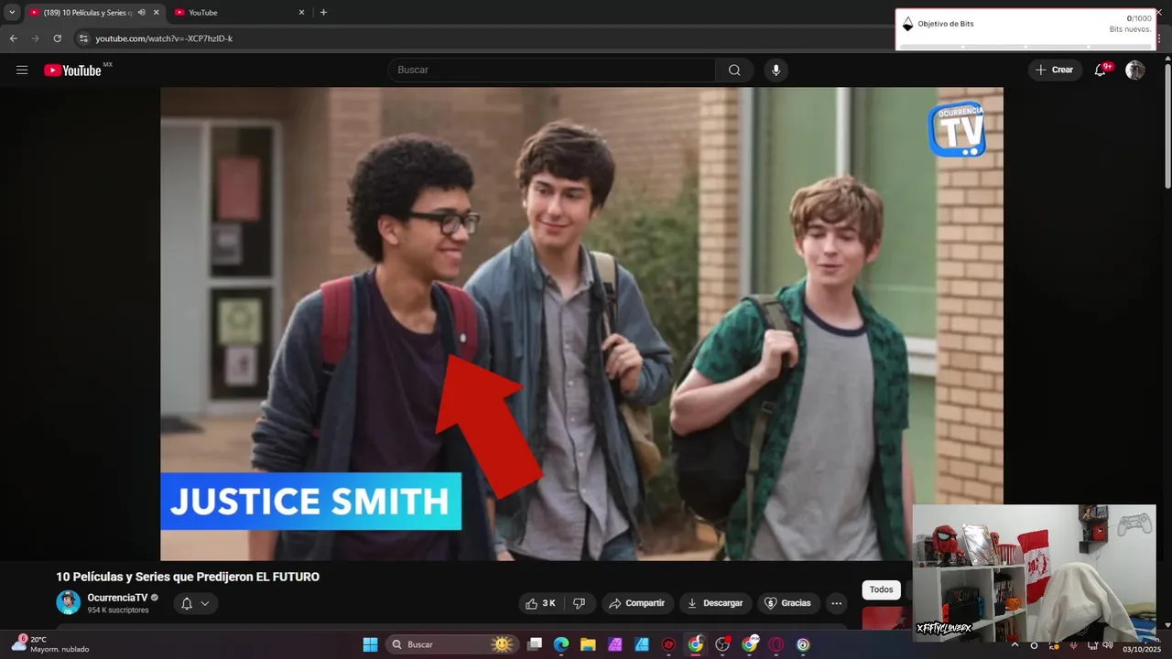1172x659 pixels.
Task: Toggle subscription notification bell dropdown
Action: point(195,603)
